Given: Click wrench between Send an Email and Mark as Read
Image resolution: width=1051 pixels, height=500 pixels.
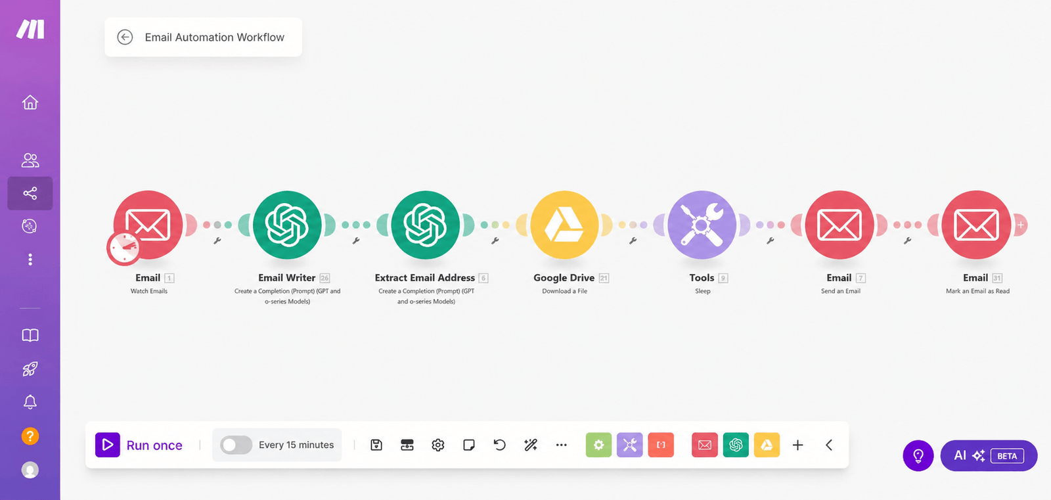Looking at the screenshot, I should (x=908, y=241).
